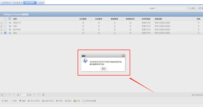Click 确定 in the 提示 dialog
The width and height of the screenshot is (203, 107).
click(104, 69)
